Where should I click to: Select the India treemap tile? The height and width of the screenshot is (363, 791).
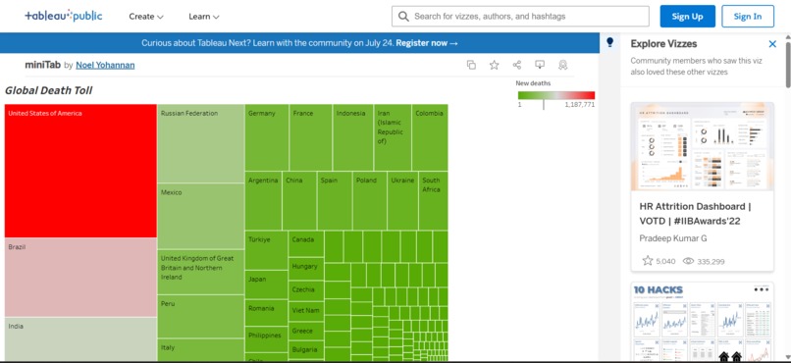tap(80, 338)
